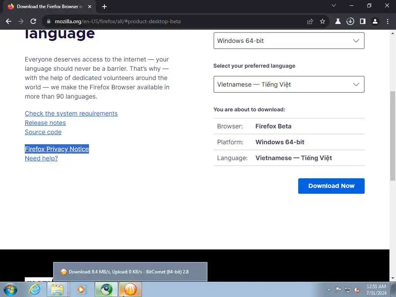Click the Download Now button
Viewport: 396px width, 297px height.
coord(331,186)
